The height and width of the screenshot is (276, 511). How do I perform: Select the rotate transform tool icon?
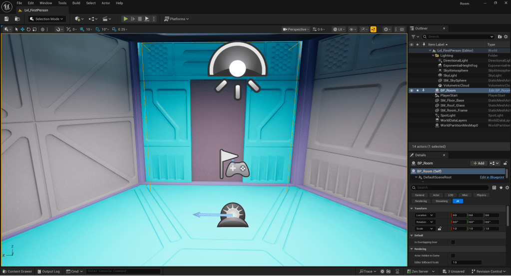[x=28, y=29]
